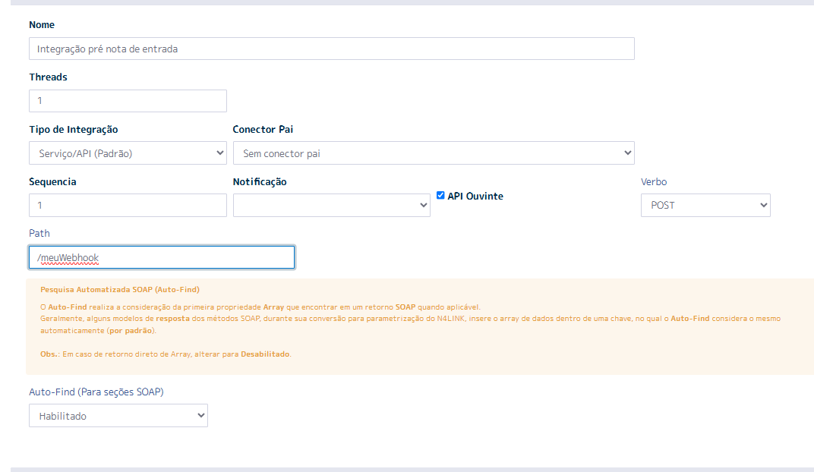The width and height of the screenshot is (814, 472).
Task: Click the 'Verbo' label
Action: pyautogui.click(x=654, y=182)
